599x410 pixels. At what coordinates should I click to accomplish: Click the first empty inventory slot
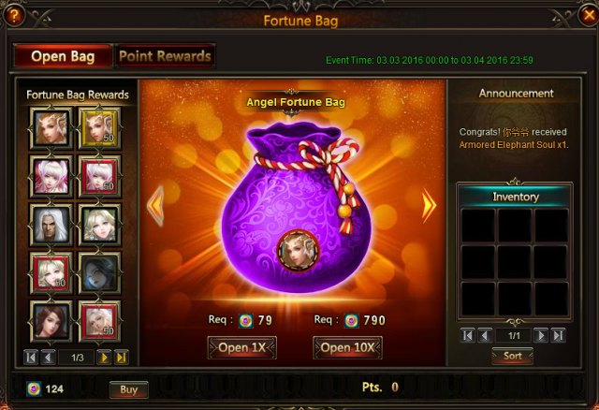coord(478,226)
